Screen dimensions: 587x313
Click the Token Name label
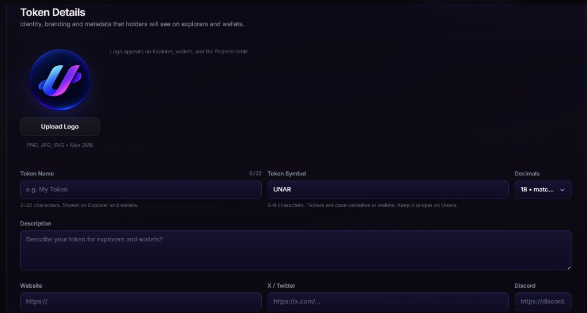tap(37, 174)
